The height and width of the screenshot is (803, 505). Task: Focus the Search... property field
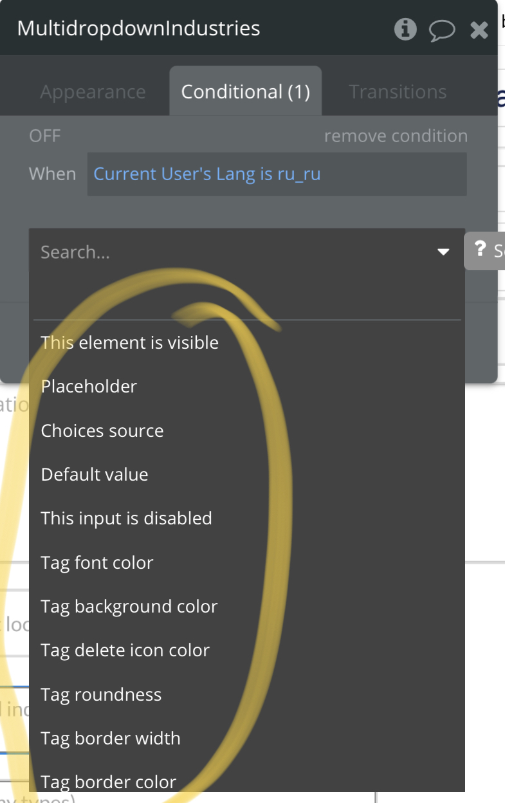pyautogui.click(x=247, y=252)
